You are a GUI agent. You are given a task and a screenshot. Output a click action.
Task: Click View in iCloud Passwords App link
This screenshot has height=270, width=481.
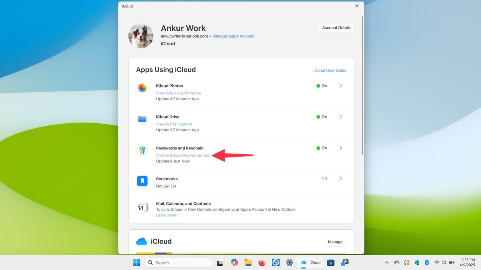point(183,155)
